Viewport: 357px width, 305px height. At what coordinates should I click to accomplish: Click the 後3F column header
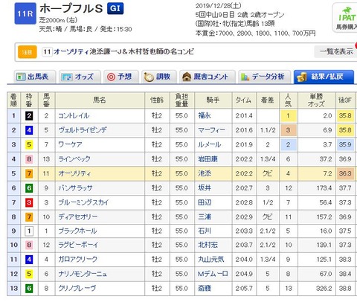(345, 100)
